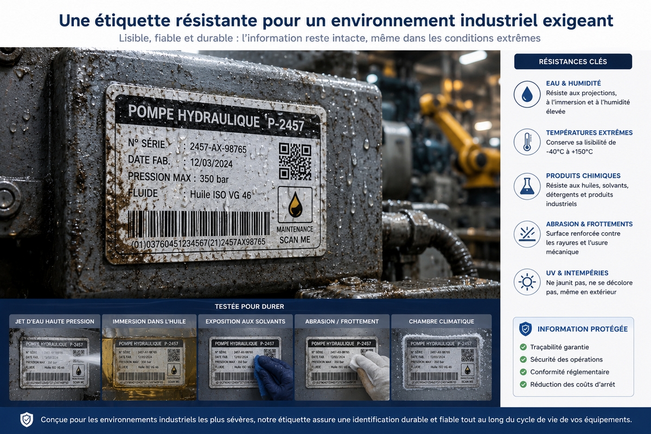The height and width of the screenshot is (434, 651).
Task: Click the shield icon next to Information protégée
Action: pyautogui.click(x=525, y=329)
